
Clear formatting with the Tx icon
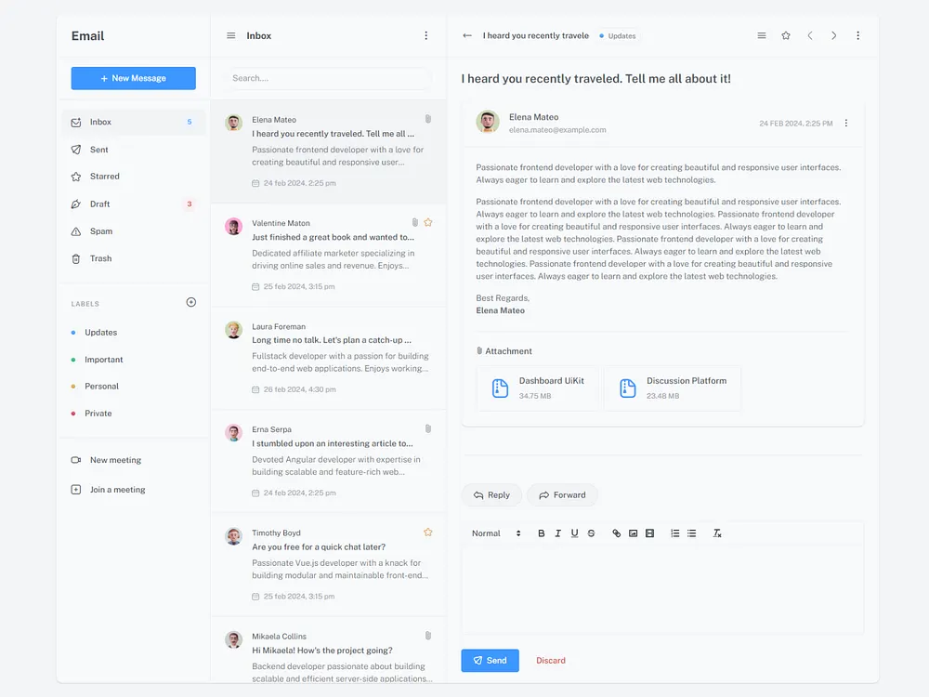click(716, 533)
